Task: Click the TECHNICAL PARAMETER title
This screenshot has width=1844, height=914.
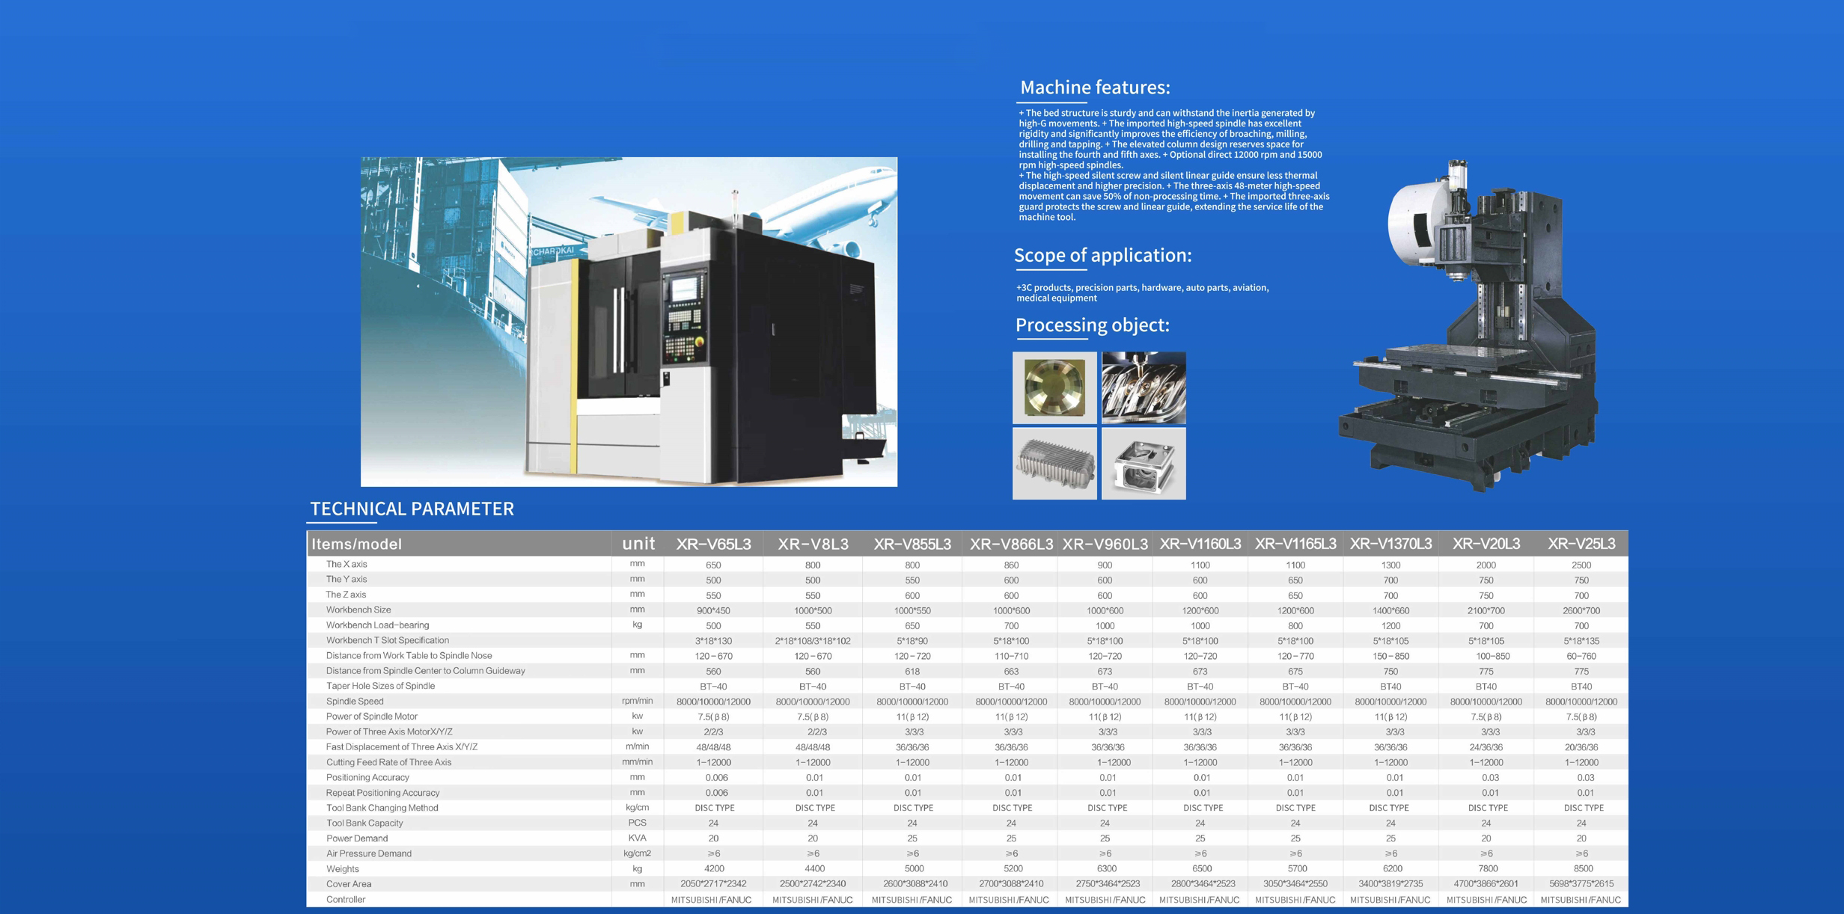Action: coord(412,509)
